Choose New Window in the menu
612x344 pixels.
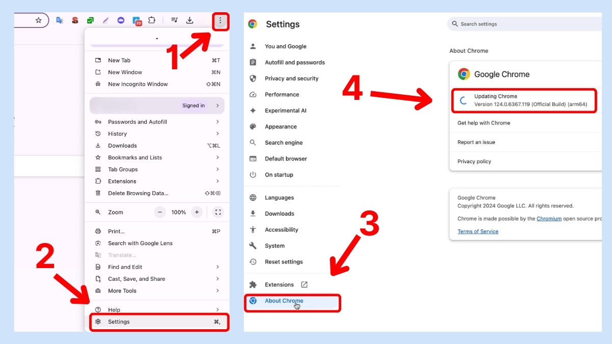click(157, 72)
